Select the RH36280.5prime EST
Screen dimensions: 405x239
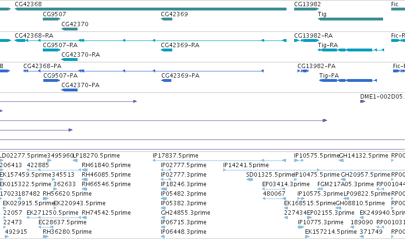[x=46, y=237]
